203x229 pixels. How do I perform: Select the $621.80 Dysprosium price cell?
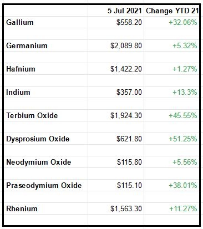click(x=116, y=139)
